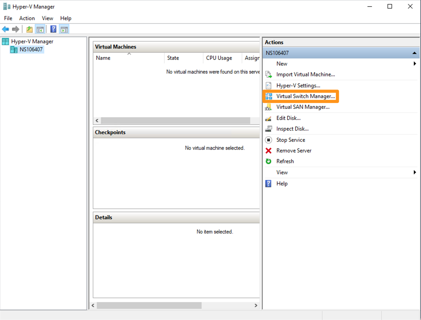Image resolution: width=421 pixels, height=320 pixels.
Task: Click Virtual Machines list left scroll arrow
Action: pos(97,121)
